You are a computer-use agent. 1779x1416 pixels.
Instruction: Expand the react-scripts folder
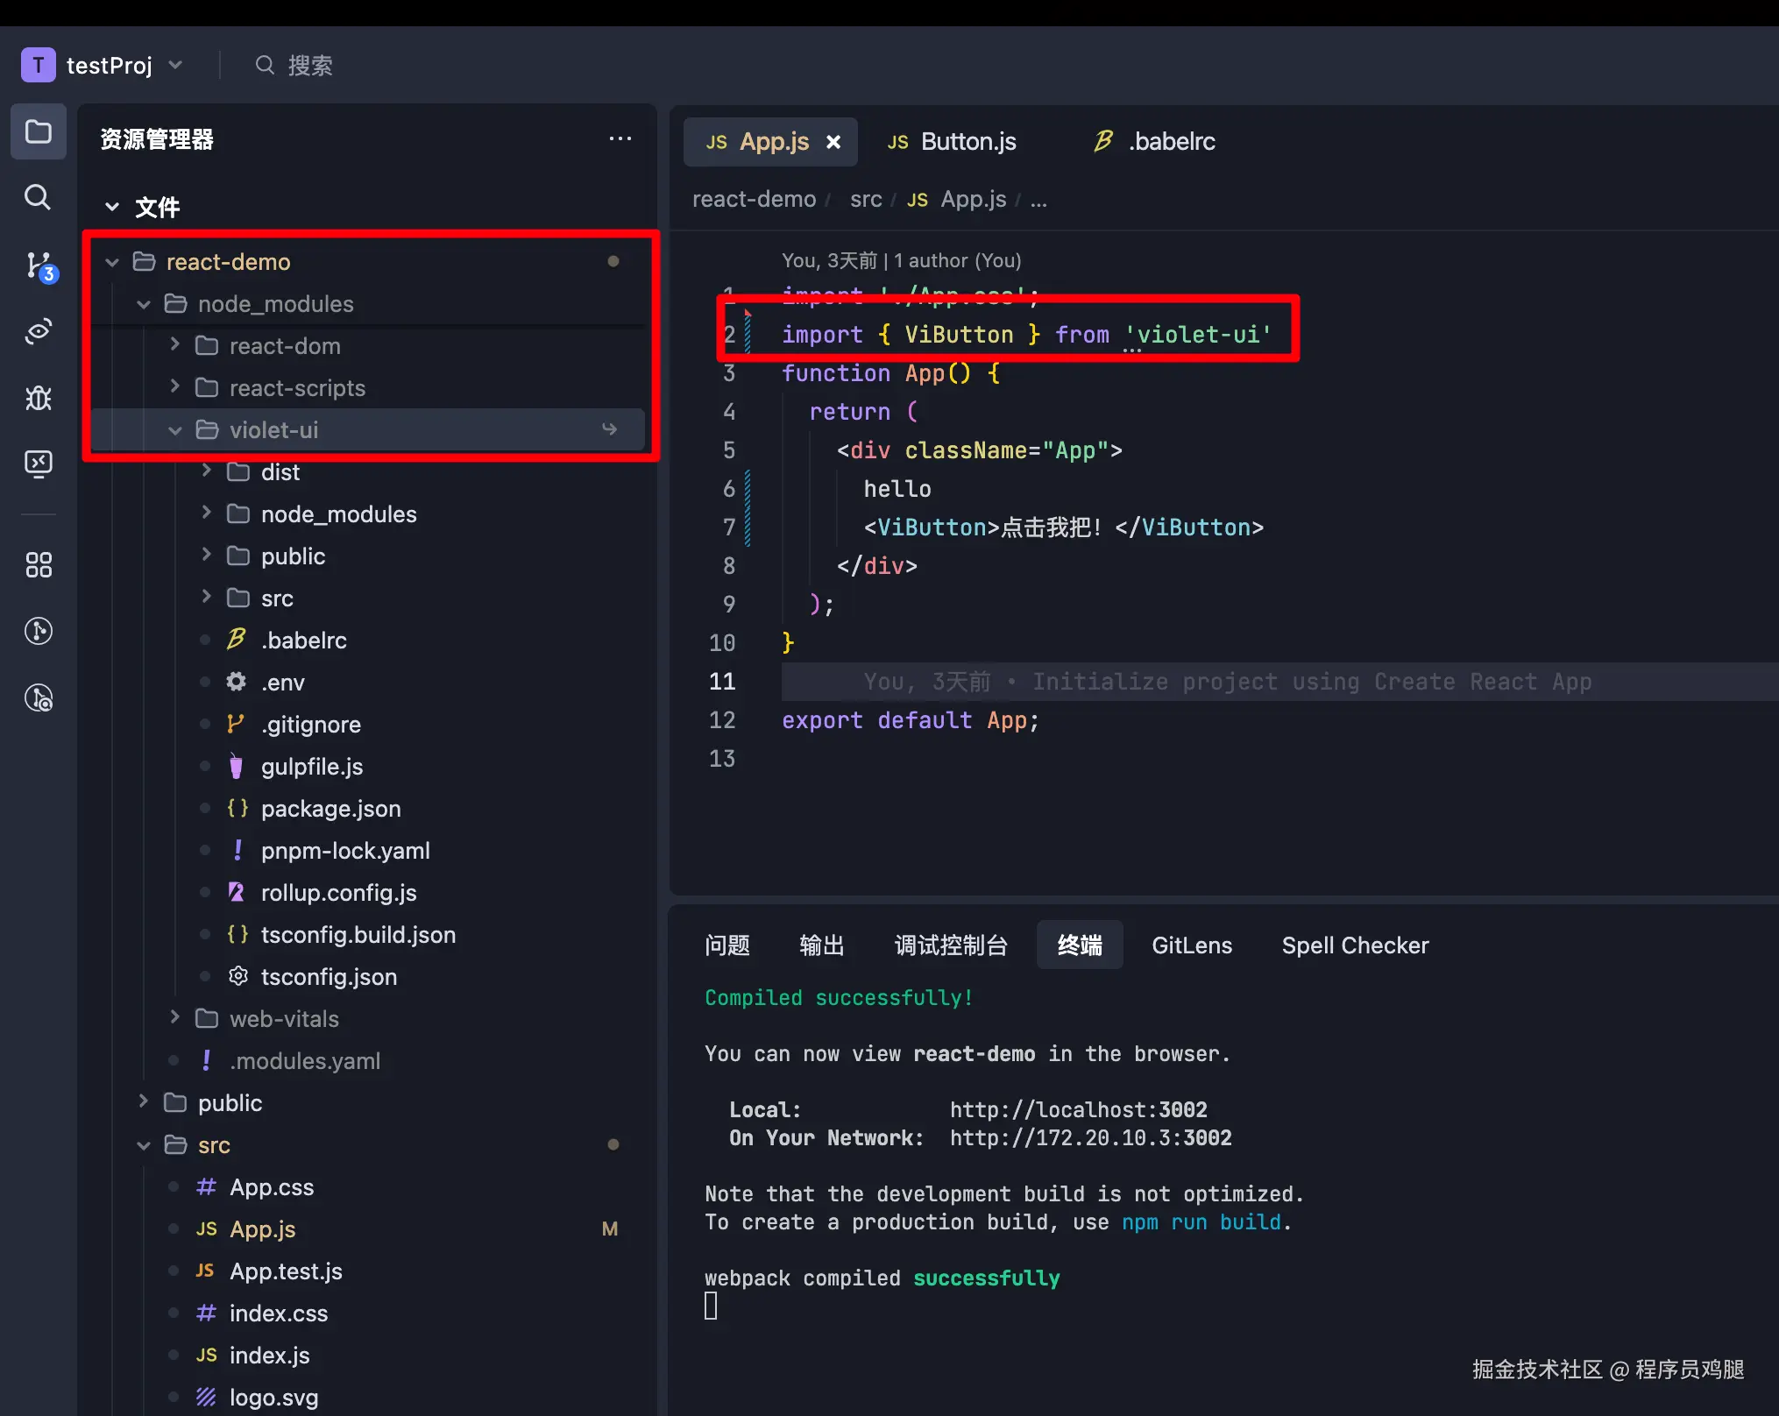point(174,387)
